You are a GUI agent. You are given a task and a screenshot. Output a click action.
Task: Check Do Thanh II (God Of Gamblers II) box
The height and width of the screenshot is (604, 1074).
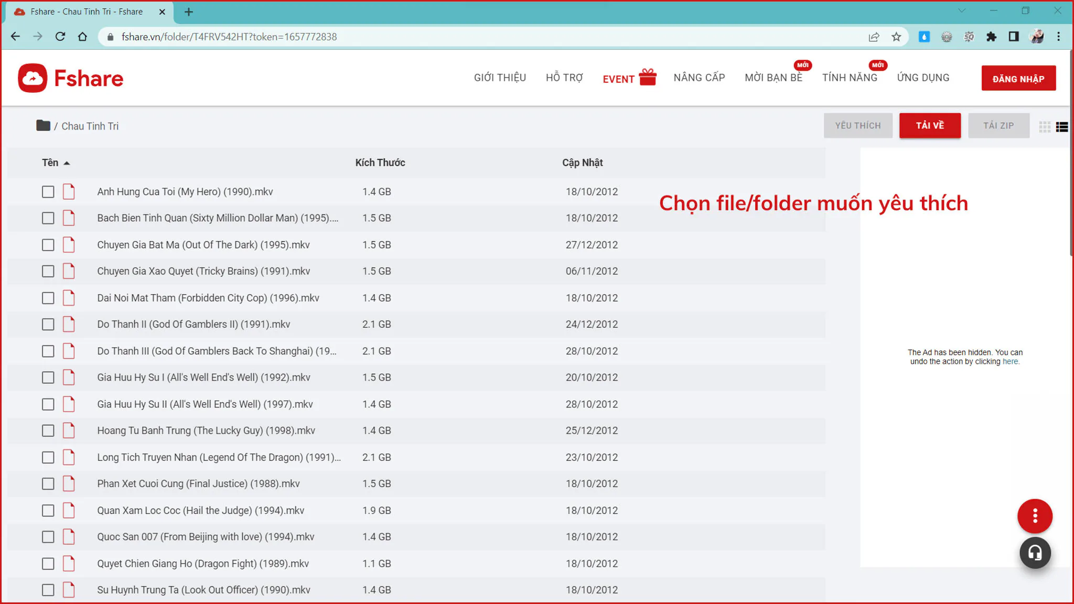(48, 325)
